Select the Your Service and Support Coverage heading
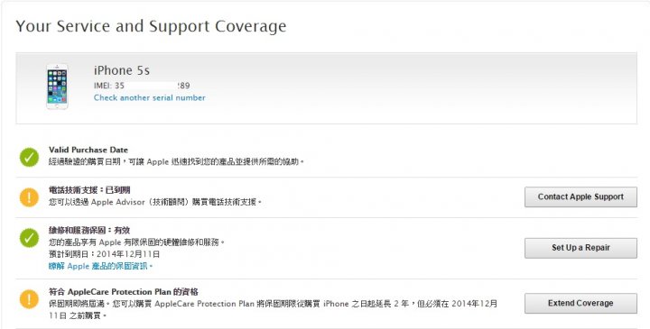Screen dimensions: 650x329 [151, 26]
